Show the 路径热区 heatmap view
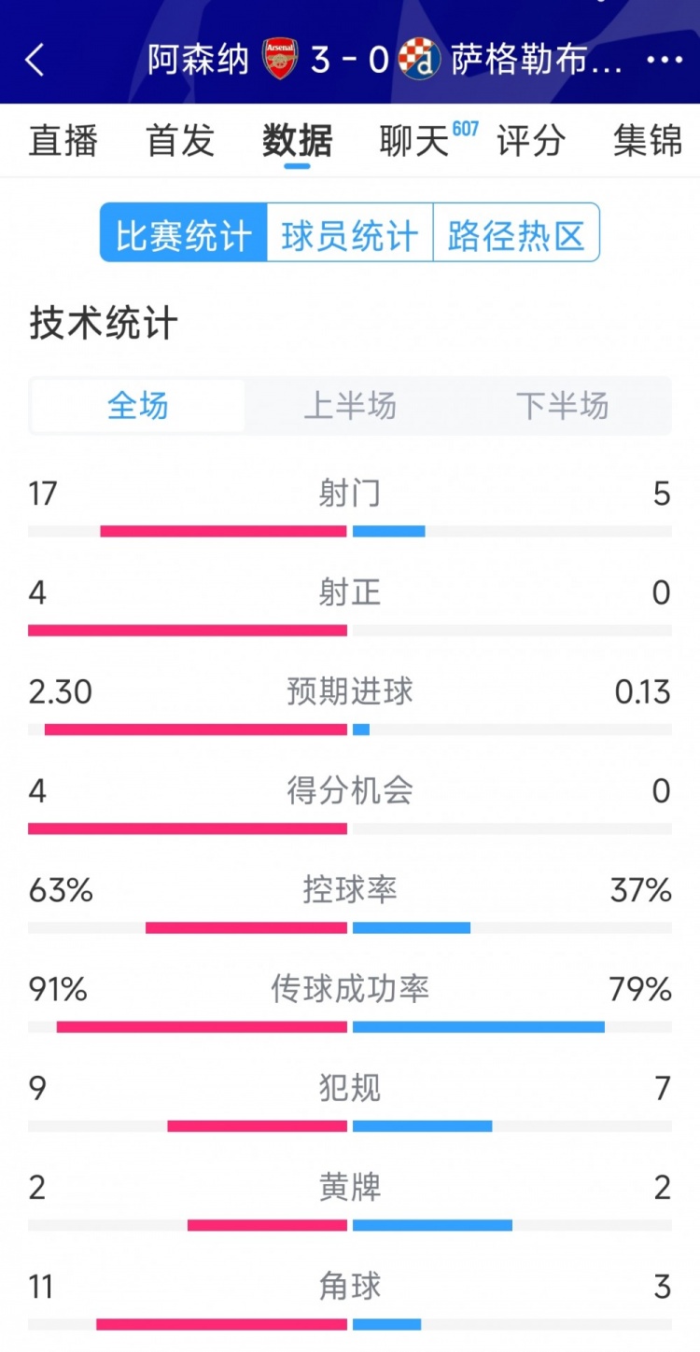The image size is (700, 1352). pyautogui.click(x=515, y=233)
